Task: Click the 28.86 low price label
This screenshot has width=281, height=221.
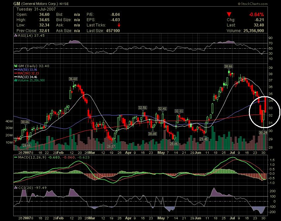Action: (174, 144)
